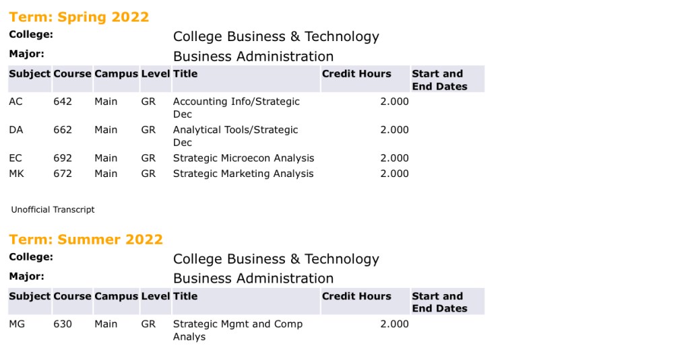
Task: Click the EC subject code
Action: (x=15, y=158)
